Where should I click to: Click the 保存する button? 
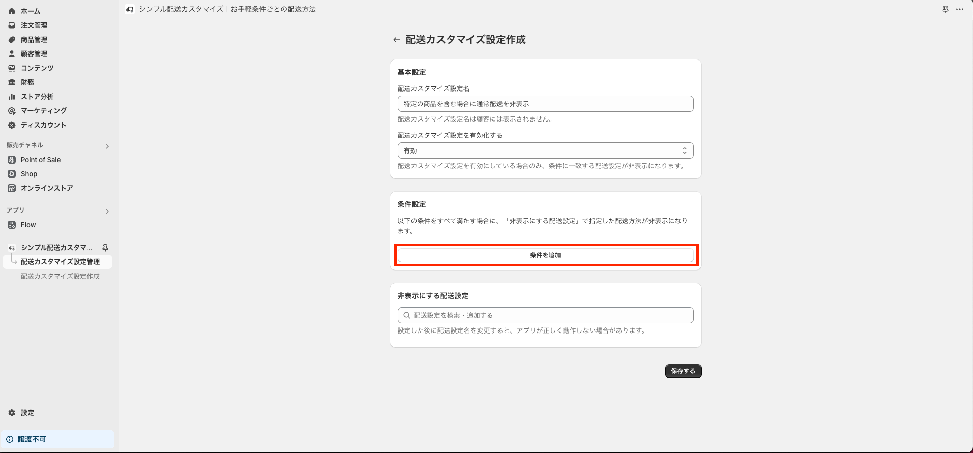pyautogui.click(x=683, y=371)
